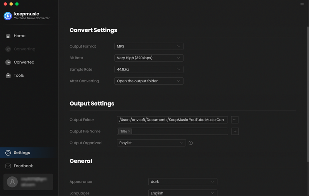Viewport: 309px width, 196px height.
Task: Open the hamburger menu at top right
Action: tap(302, 5)
